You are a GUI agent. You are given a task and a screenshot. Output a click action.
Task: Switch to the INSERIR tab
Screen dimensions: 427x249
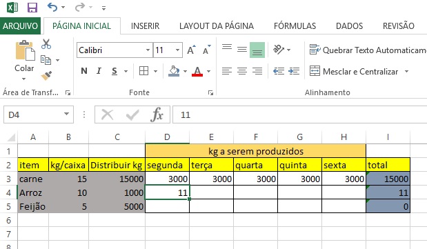pyautogui.click(x=145, y=26)
